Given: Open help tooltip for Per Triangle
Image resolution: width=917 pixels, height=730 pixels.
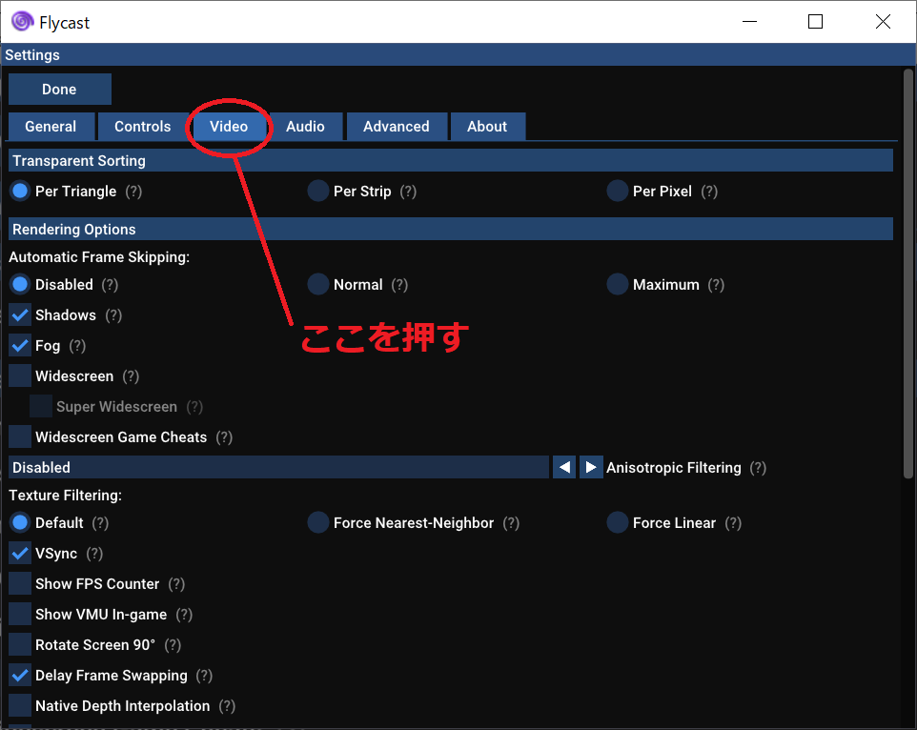Looking at the screenshot, I should (133, 192).
